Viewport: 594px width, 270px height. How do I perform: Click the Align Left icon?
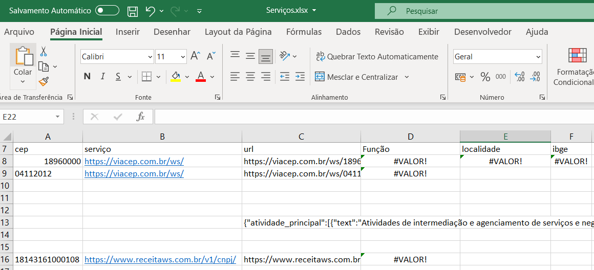[x=235, y=77]
